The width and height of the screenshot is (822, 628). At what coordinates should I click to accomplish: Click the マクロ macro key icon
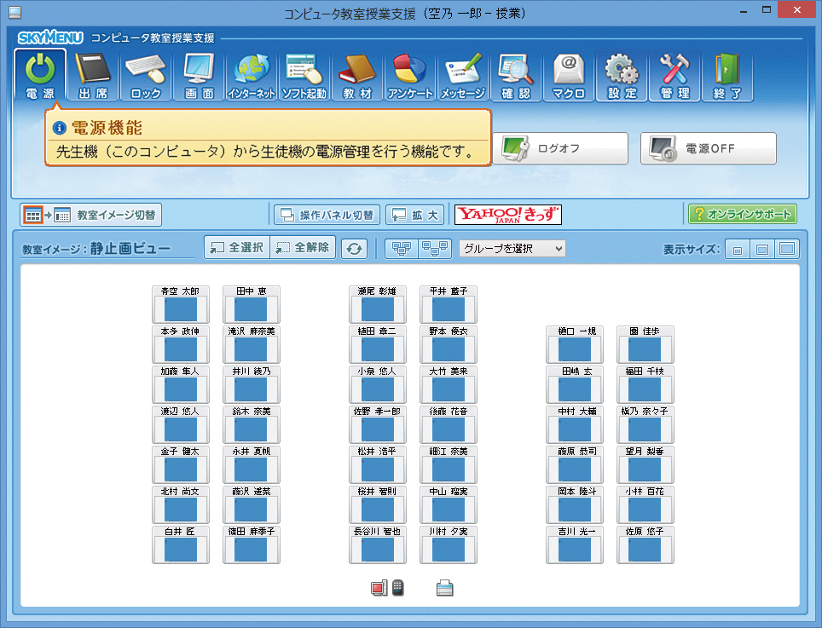tap(569, 76)
